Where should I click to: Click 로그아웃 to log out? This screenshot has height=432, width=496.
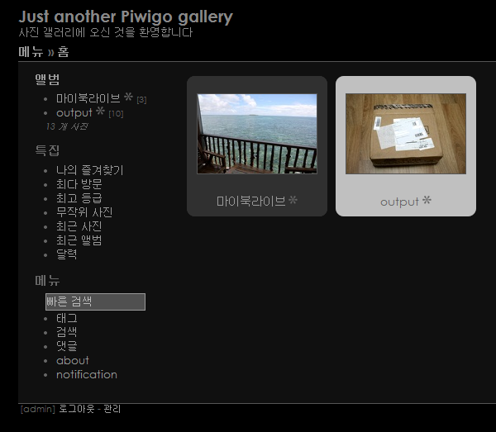(77, 409)
